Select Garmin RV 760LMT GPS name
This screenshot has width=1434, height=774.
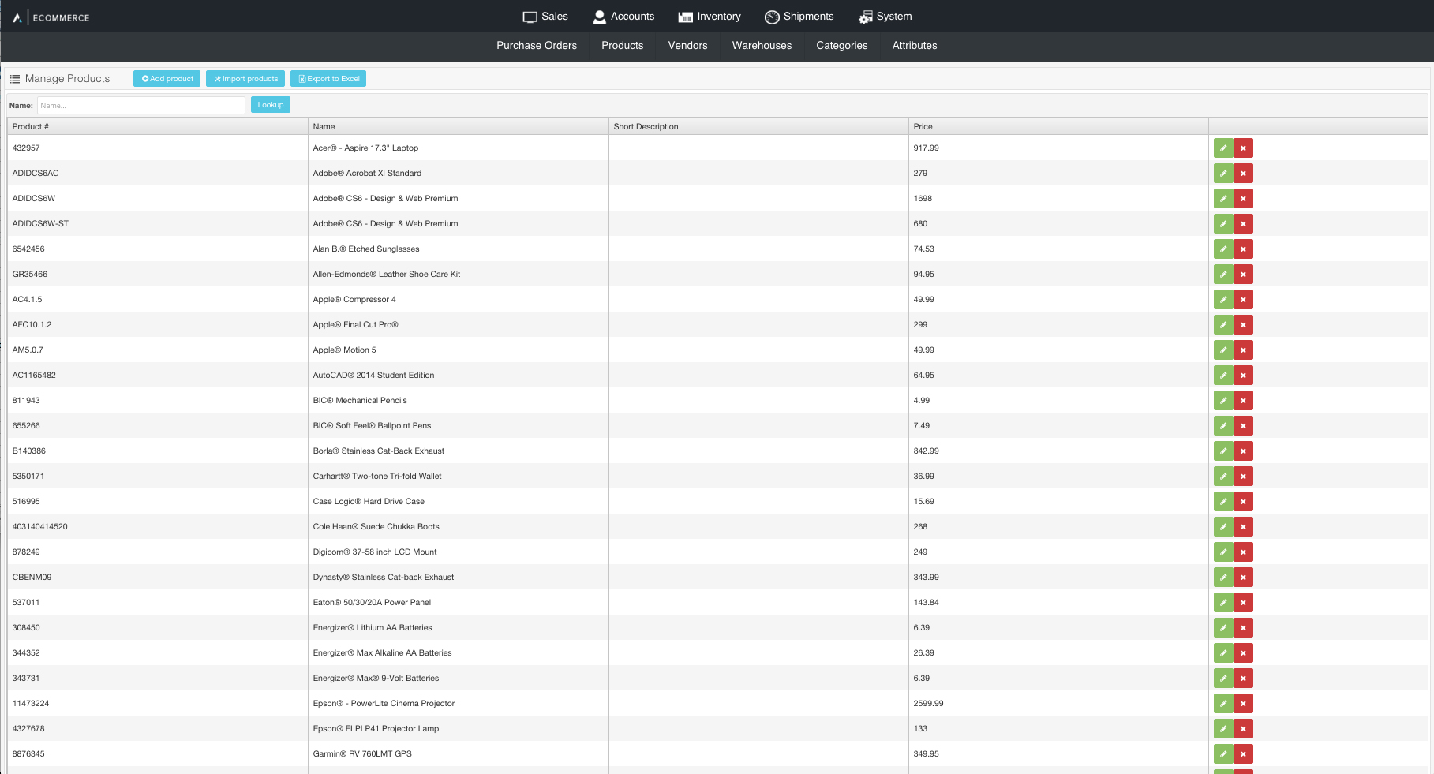pos(362,754)
